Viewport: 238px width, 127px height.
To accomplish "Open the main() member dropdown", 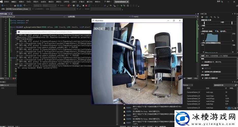I will (x=164, y=17).
